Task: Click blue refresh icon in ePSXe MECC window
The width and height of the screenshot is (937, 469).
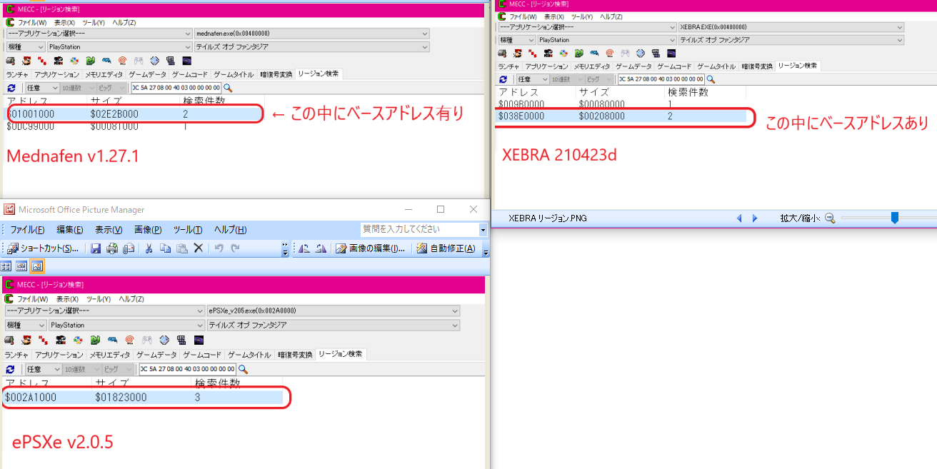Action: click(10, 369)
